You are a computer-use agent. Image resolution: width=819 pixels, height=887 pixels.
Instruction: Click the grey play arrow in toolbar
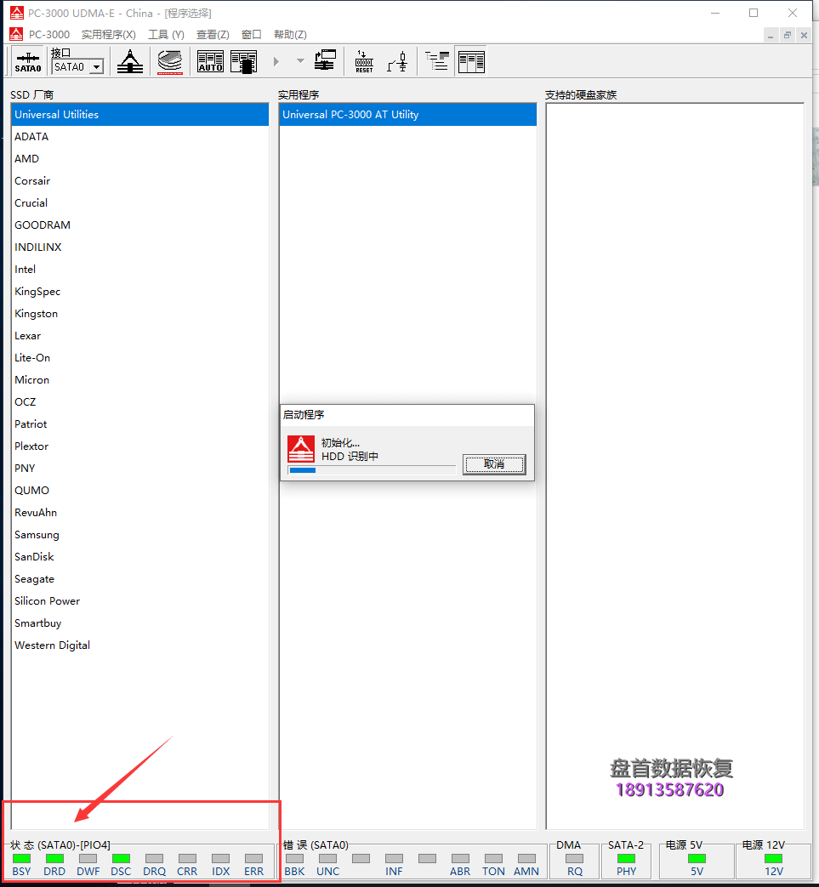[x=276, y=61]
